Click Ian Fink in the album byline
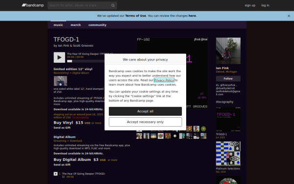 (x=64, y=46)
